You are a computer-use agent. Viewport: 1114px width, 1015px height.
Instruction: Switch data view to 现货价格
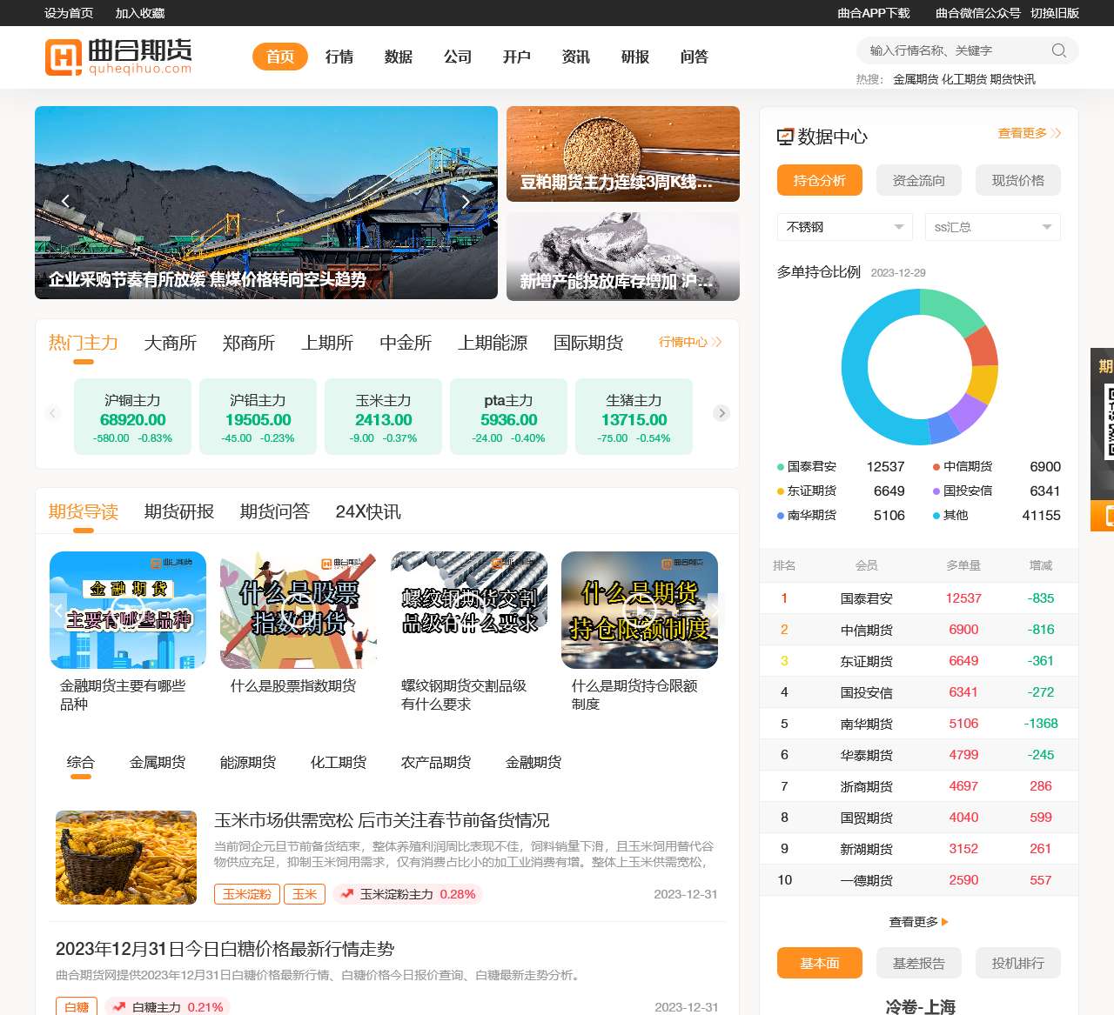1017,180
